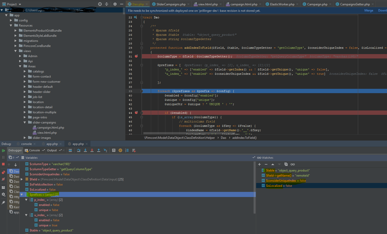Expand the $field variable
This screenshot has height=234, width=387.
tap(22, 179)
